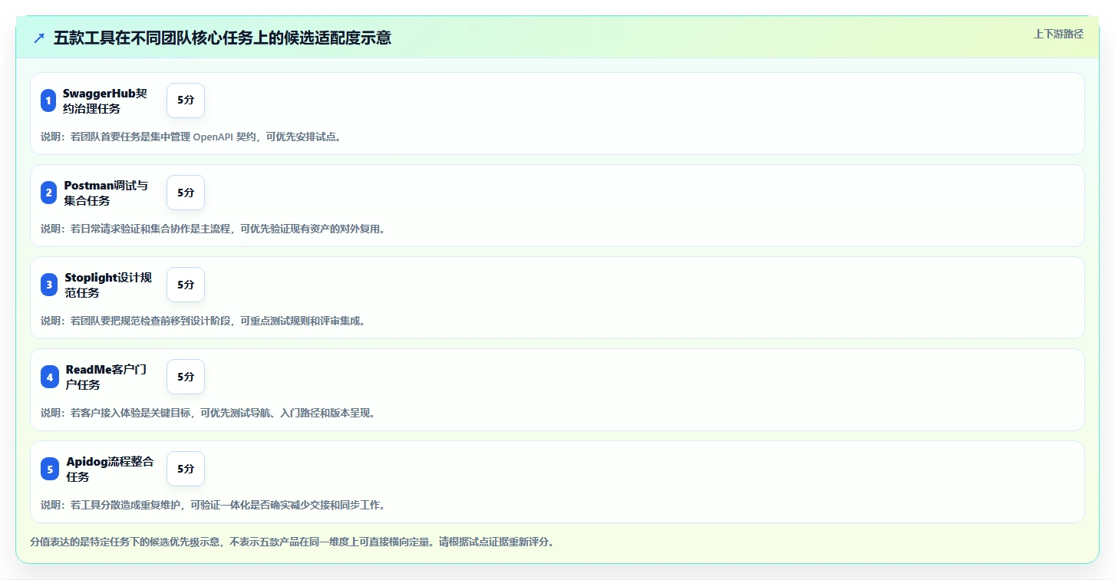Select the Apidog流程整合任务 title
This screenshot has height=580, width=1115.
(111, 469)
